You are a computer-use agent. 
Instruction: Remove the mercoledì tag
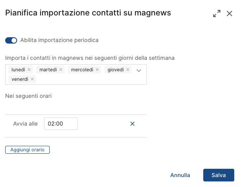[97, 70]
